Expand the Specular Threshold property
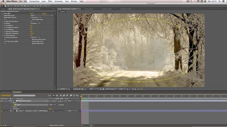 [x=3, y=34]
